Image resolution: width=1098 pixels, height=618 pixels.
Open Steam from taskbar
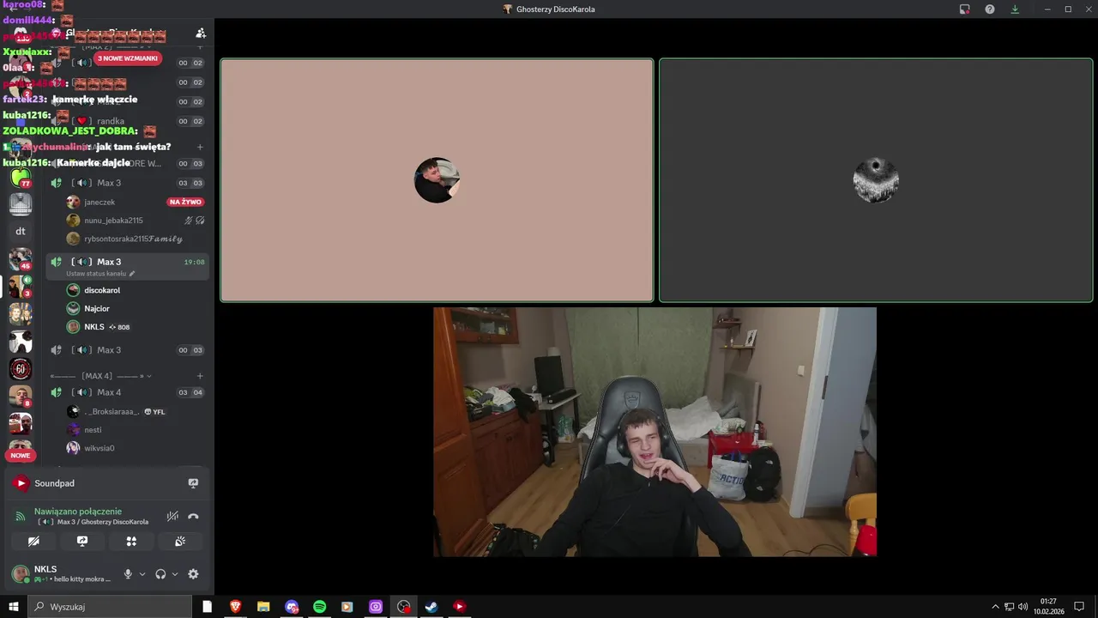pos(431,607)
